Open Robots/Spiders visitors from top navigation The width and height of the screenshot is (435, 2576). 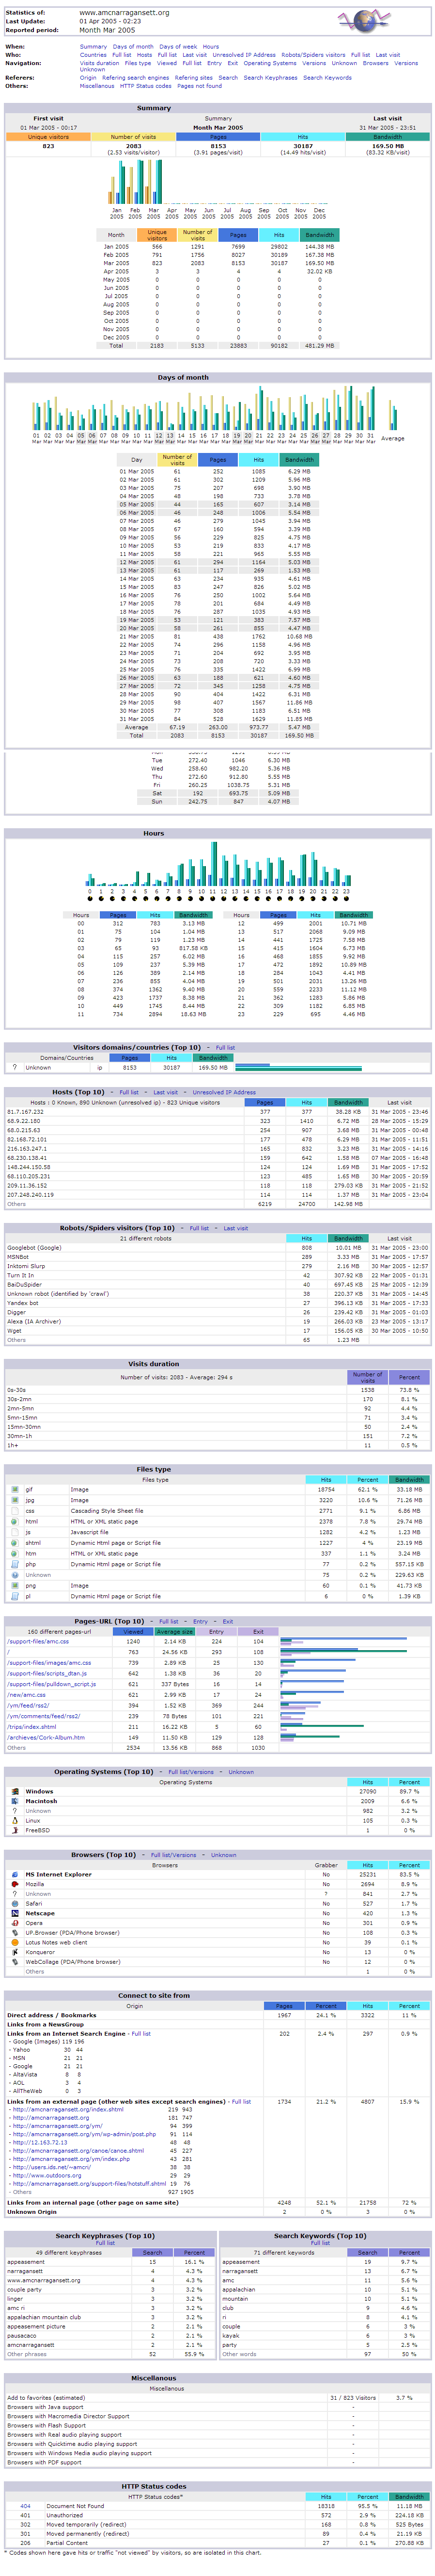[x=312, y=55]
